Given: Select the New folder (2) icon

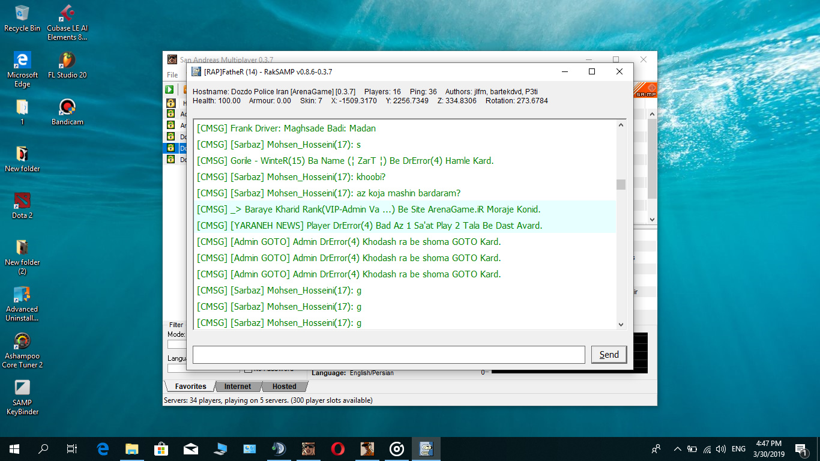Looking at the screenshot, I should point(22,257).
